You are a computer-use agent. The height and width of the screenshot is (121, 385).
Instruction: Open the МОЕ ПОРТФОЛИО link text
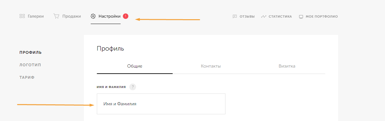322,17
